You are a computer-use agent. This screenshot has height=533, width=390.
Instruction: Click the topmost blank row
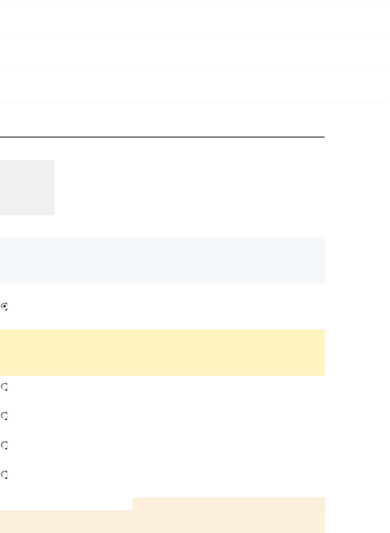point(195,17)
